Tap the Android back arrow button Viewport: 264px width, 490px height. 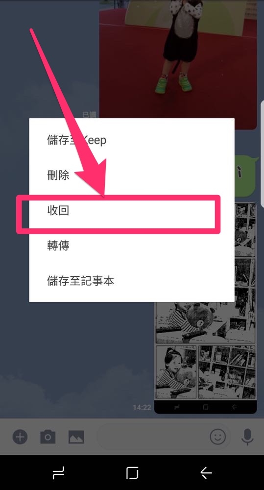206,473
